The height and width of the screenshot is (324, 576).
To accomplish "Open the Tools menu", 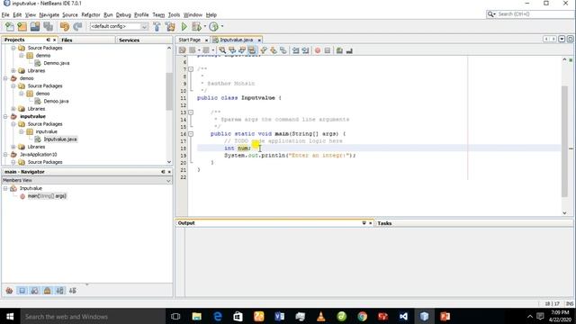I will click(x=174, y=14).
